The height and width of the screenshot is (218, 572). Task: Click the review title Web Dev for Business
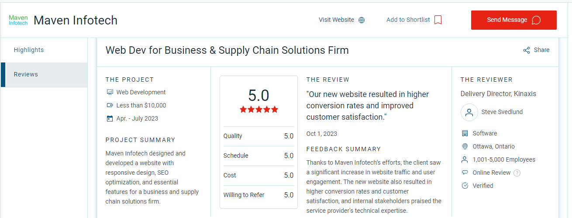point(227,50)
